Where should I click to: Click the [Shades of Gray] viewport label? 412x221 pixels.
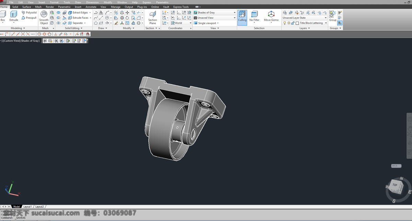[x=30, y=41]
